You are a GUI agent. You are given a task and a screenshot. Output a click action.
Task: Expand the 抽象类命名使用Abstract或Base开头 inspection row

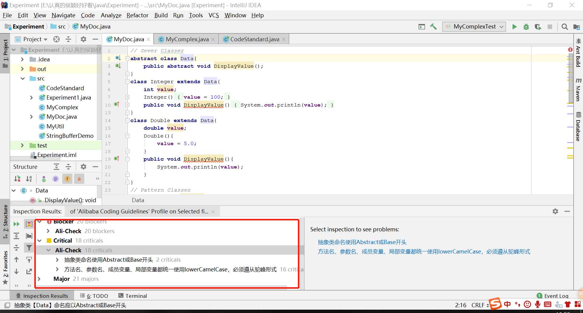[x=57, y=260]
